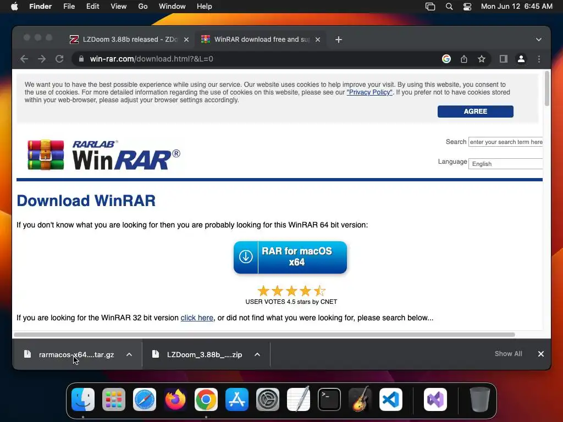Image resolution: width=563 pixels, height=422 pixels.
Task: Open App Store from the Dock
Action: click(x=237, y=399)
